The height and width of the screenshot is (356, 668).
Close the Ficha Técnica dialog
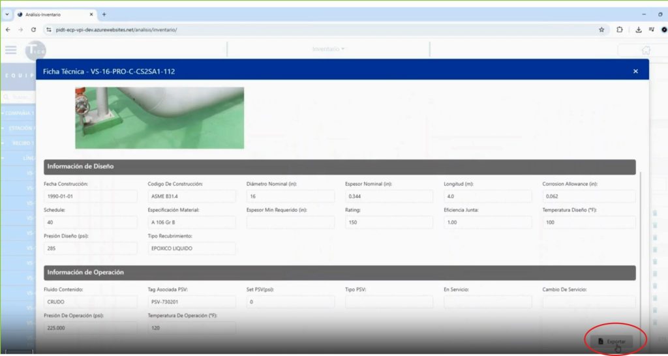(x=635, y=71)
